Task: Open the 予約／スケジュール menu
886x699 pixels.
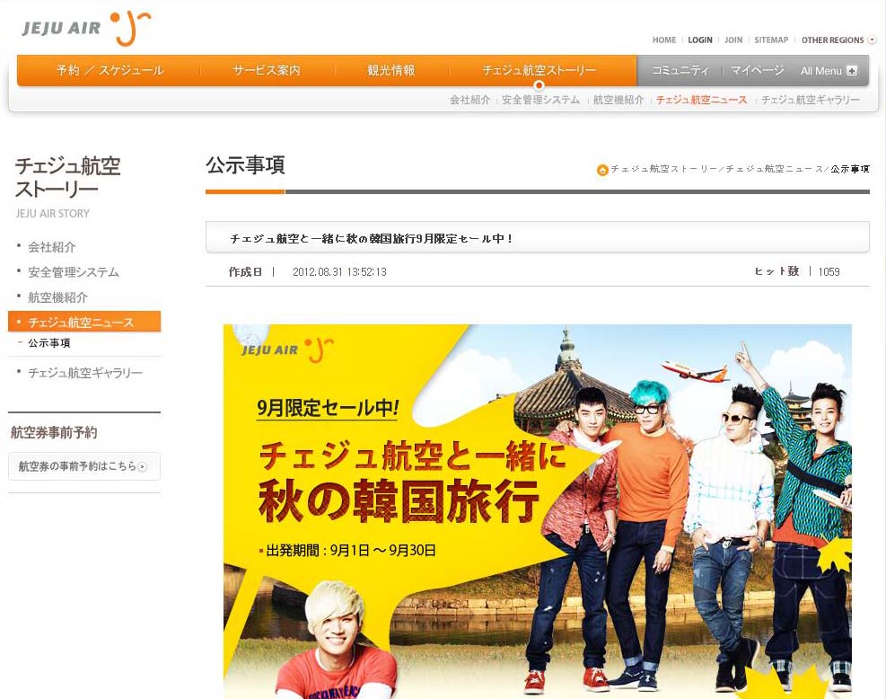Action: click(110, 71)
